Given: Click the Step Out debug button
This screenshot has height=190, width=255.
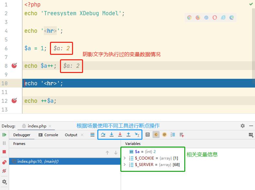Looking at the screenshot, I should 128,135.
